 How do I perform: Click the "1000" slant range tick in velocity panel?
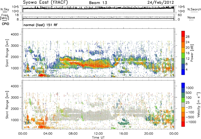click(15, 120)
